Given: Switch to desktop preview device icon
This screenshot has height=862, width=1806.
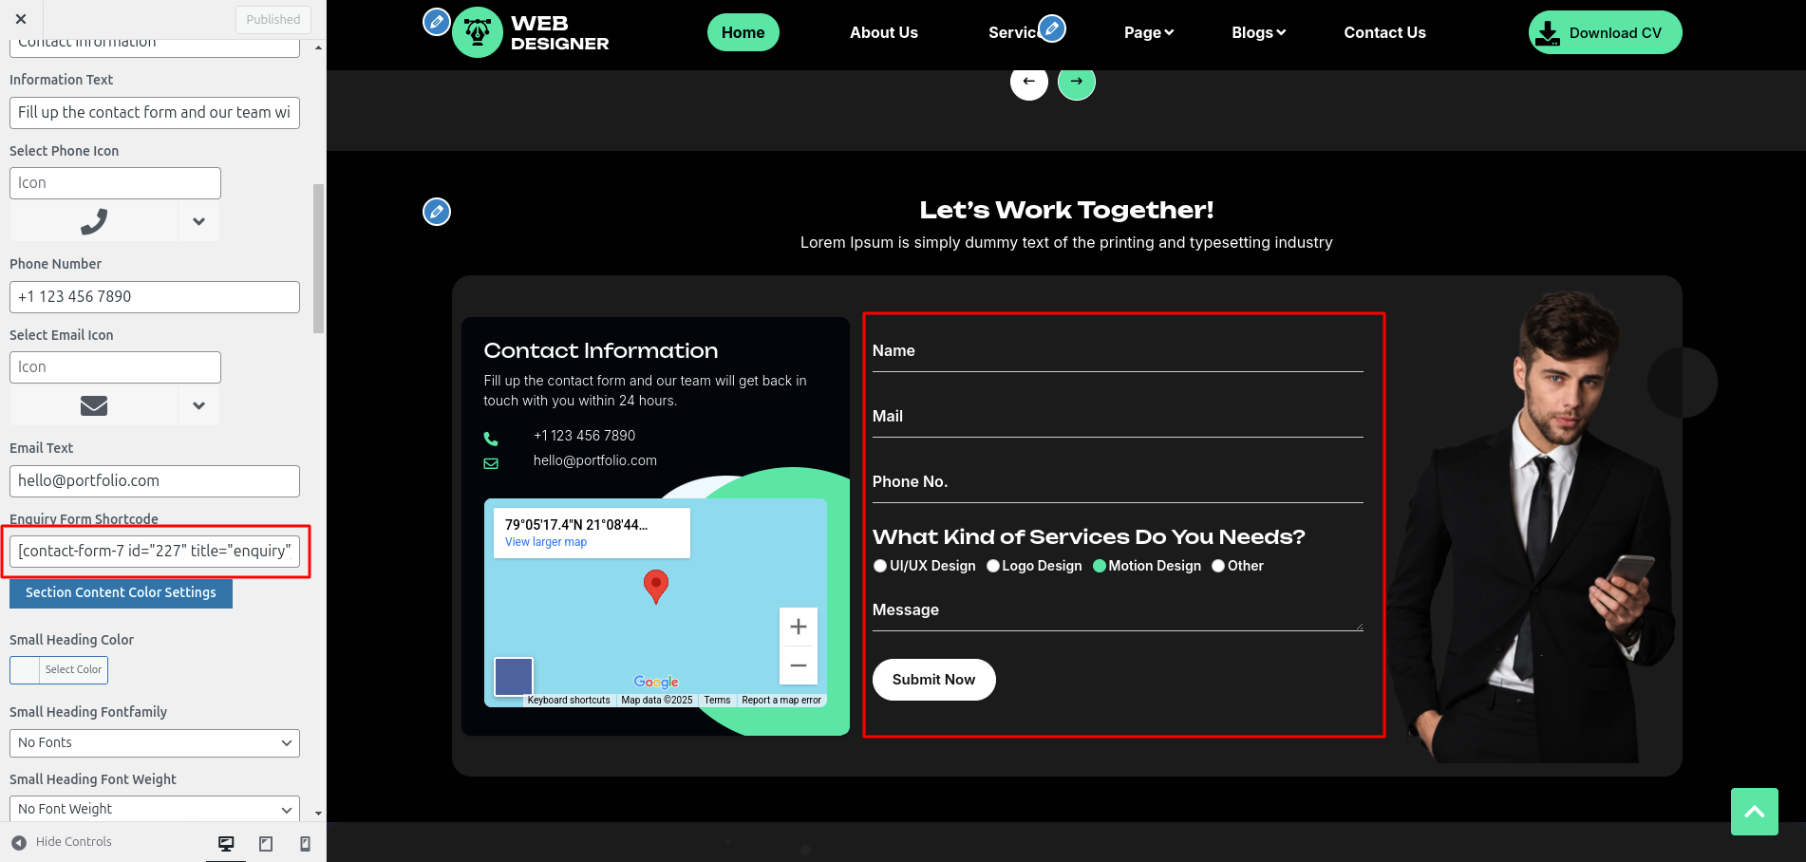Looking at the screenshot, I should coord(226,843).
